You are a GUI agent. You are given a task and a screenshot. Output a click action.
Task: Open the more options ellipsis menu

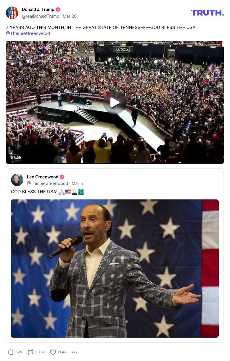75,352
